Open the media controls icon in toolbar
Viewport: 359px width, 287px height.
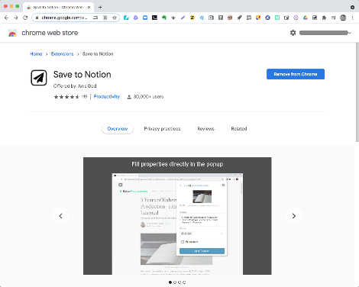[x=334, y=18]
